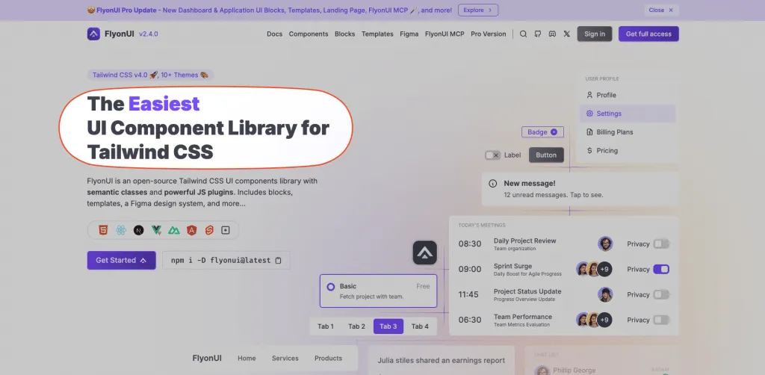Screen dimensions: 765x375
Task: Click the FlyonUI Pro Update banner text
Action: point(269,10)
